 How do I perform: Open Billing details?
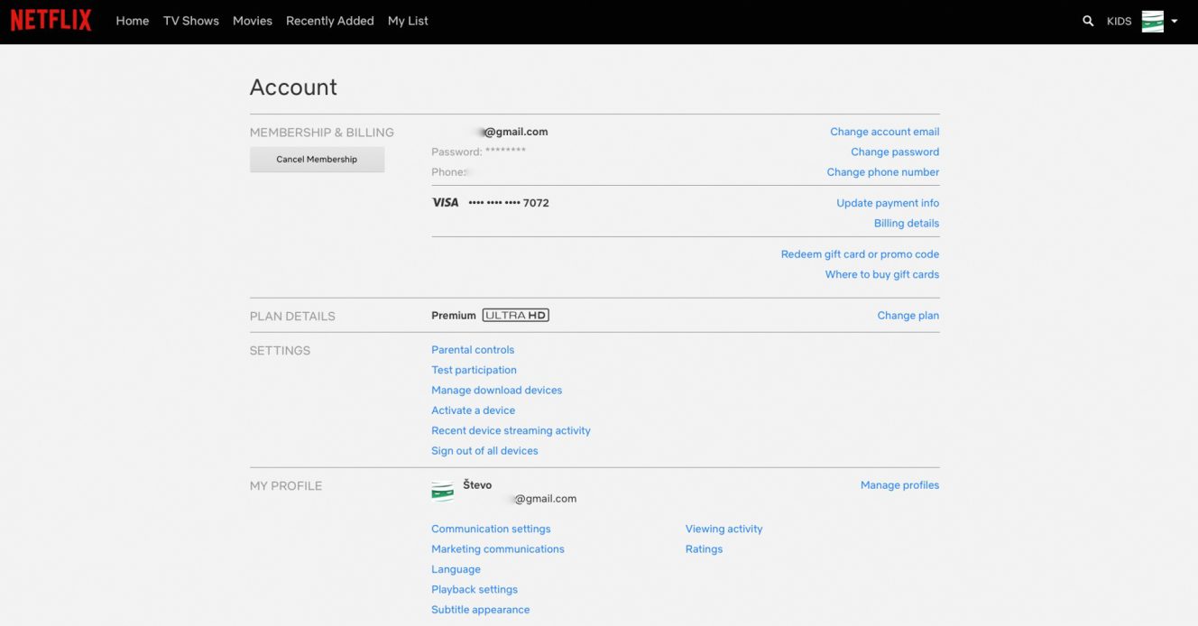907,224
